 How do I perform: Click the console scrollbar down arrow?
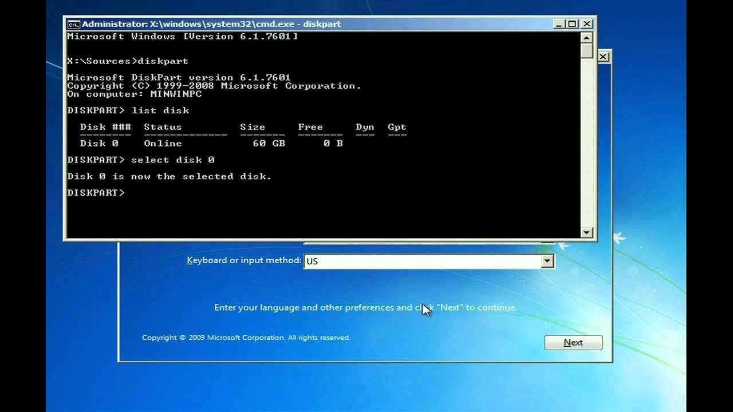point(586,232)
